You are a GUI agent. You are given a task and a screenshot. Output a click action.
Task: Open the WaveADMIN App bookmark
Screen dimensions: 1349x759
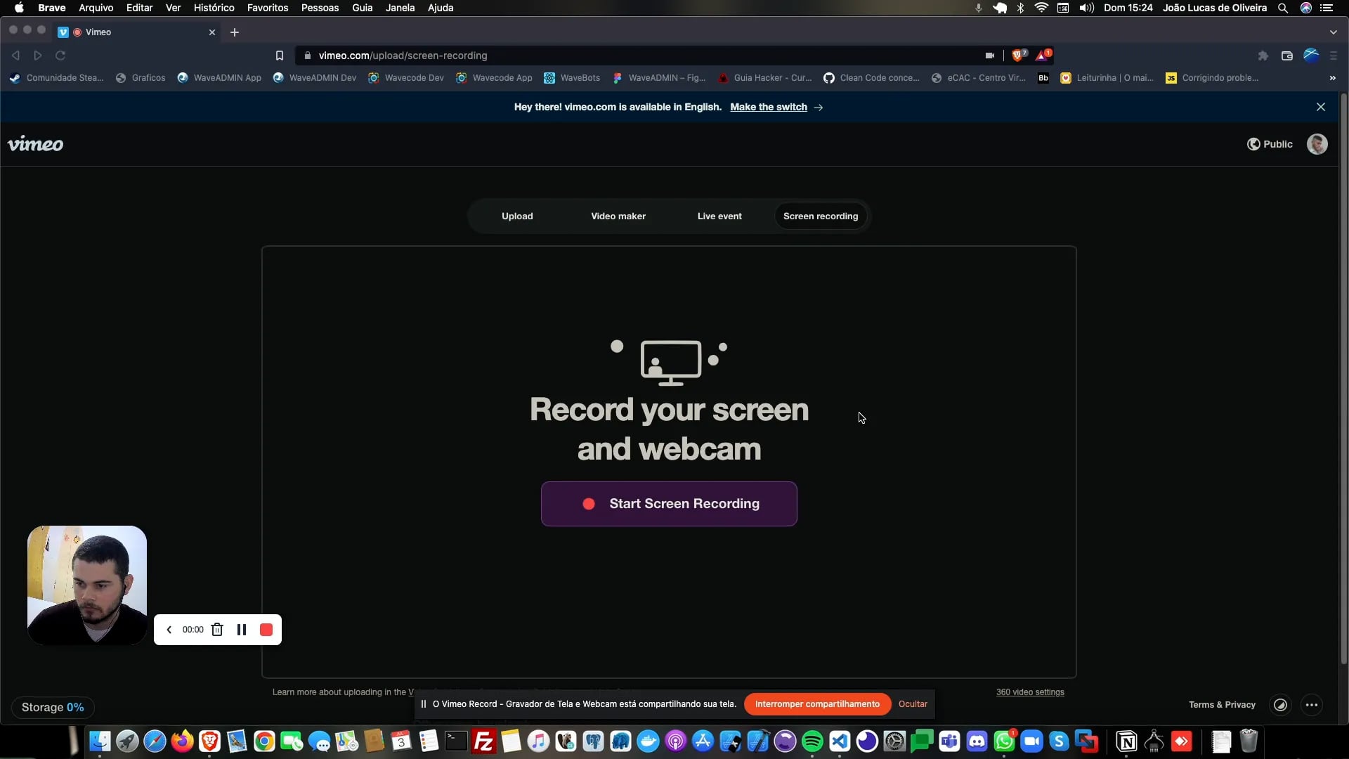click(x=219, y=78)
